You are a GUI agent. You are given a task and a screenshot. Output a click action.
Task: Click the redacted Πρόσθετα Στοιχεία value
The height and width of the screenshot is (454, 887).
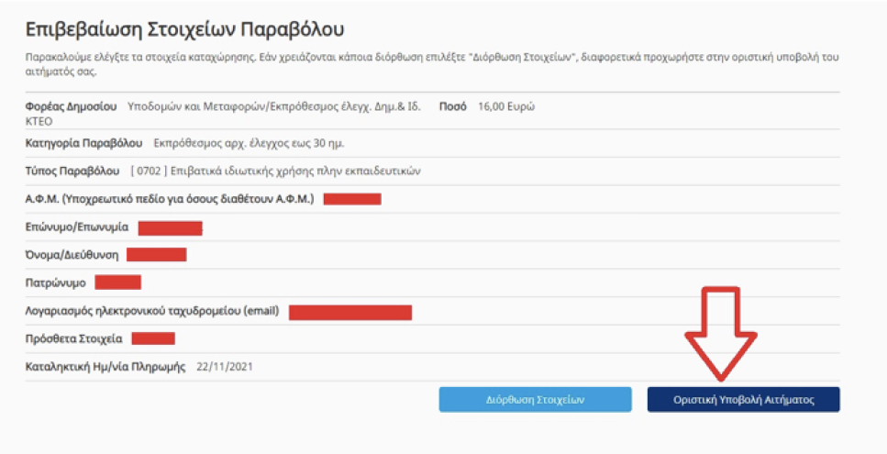point(152,339)
